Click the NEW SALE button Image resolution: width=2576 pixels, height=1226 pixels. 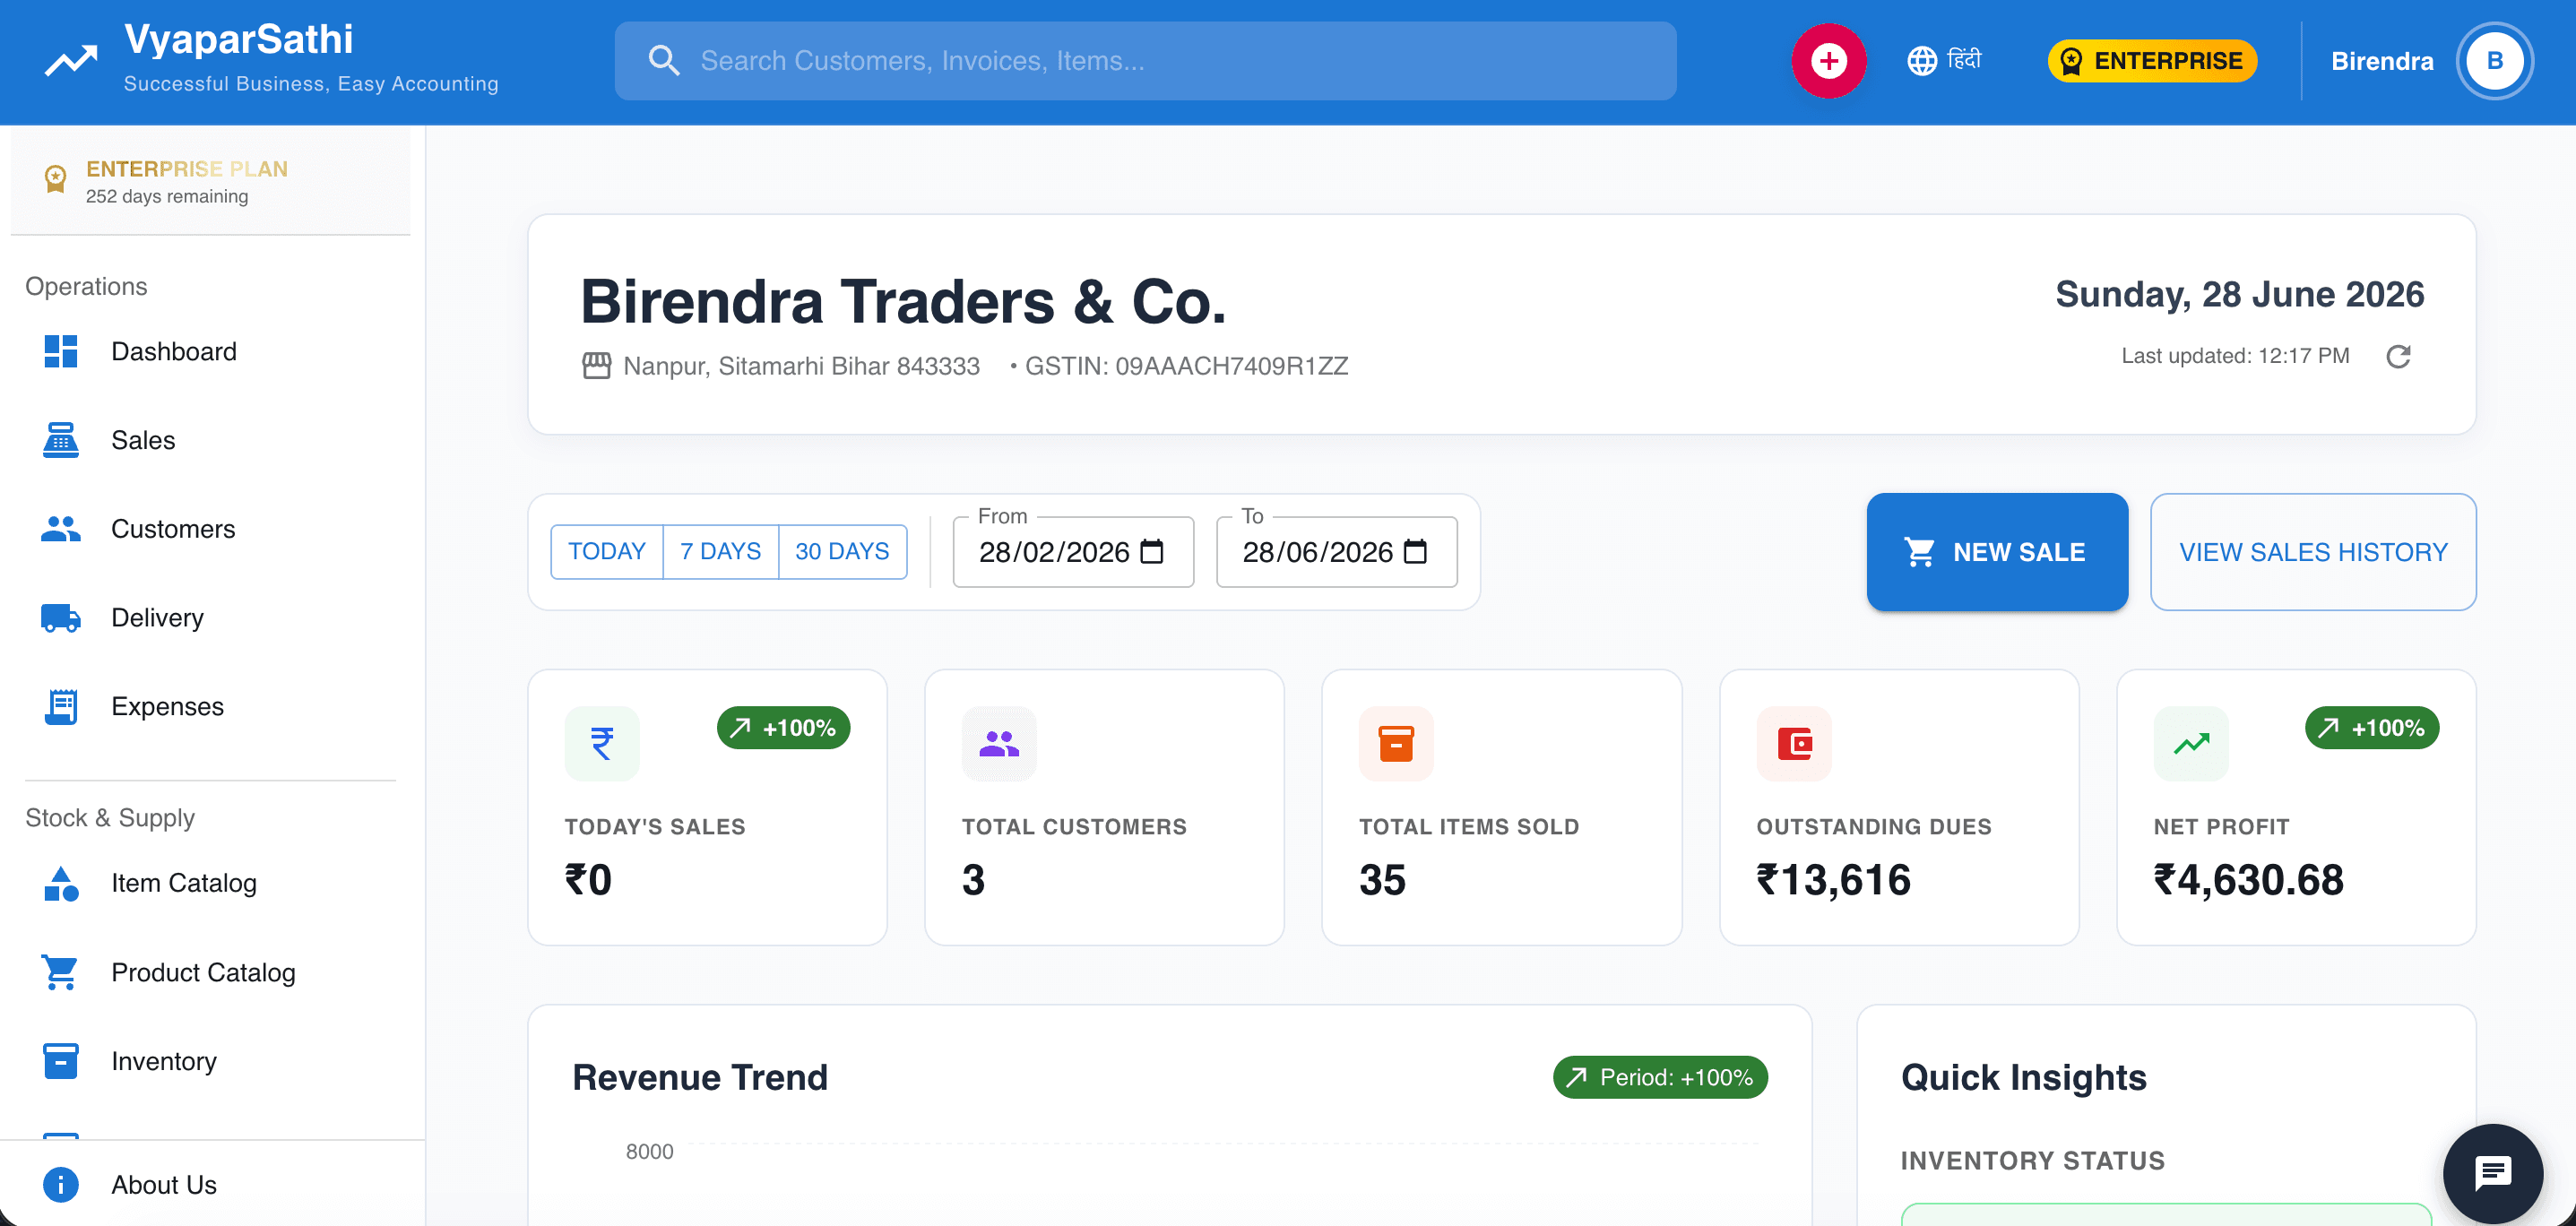point(1997,552)
